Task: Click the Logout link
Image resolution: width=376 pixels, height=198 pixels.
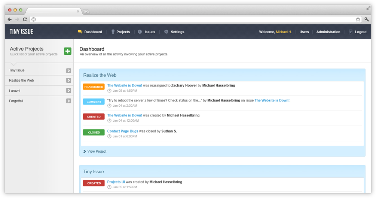Action: point(360,32)
